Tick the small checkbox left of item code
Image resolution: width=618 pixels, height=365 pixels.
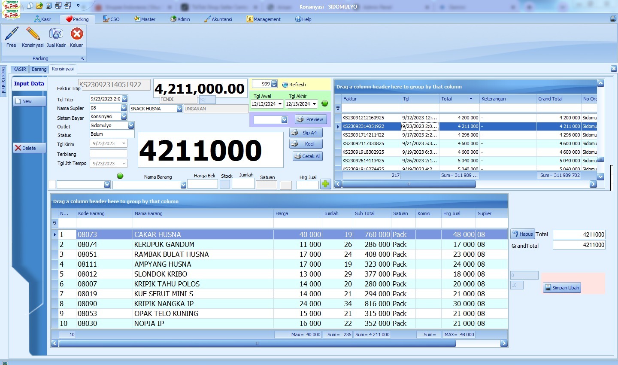click(52, 185)
